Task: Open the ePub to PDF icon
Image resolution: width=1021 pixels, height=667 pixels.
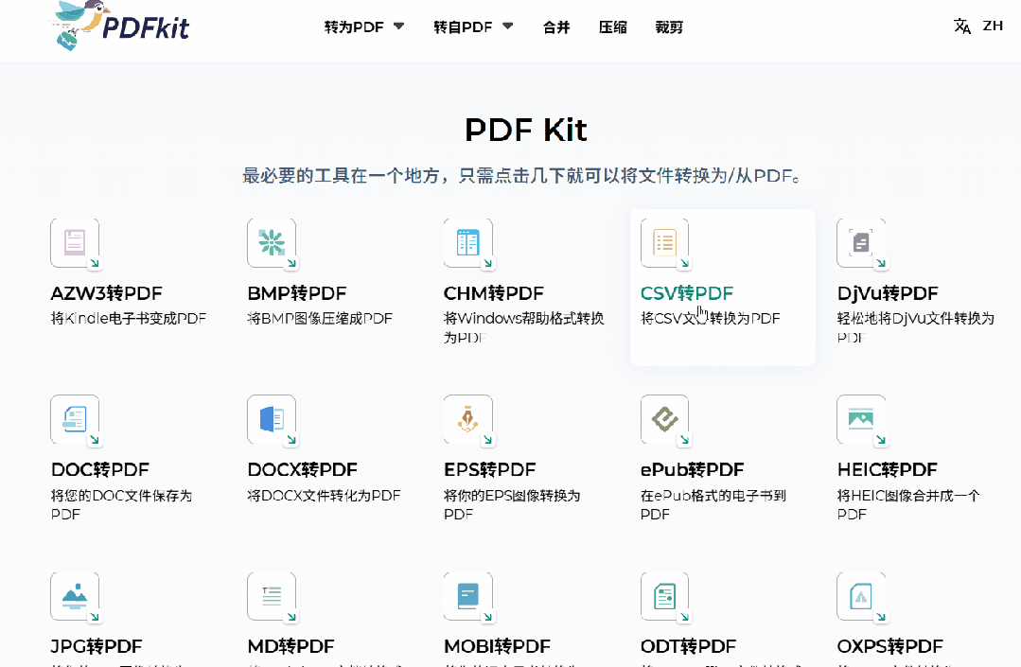Action: [665, 419]
